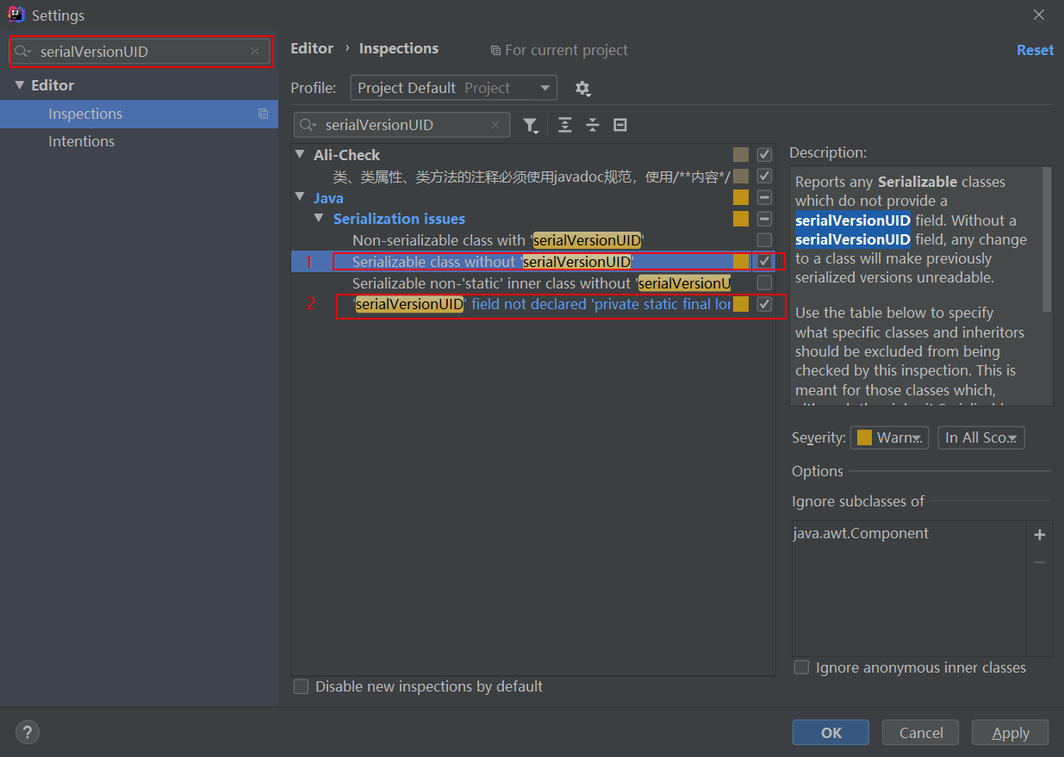The height and width of the screenshot is (757, 1064).
Task: Click the For current project icon
Action: click(495, 51)
